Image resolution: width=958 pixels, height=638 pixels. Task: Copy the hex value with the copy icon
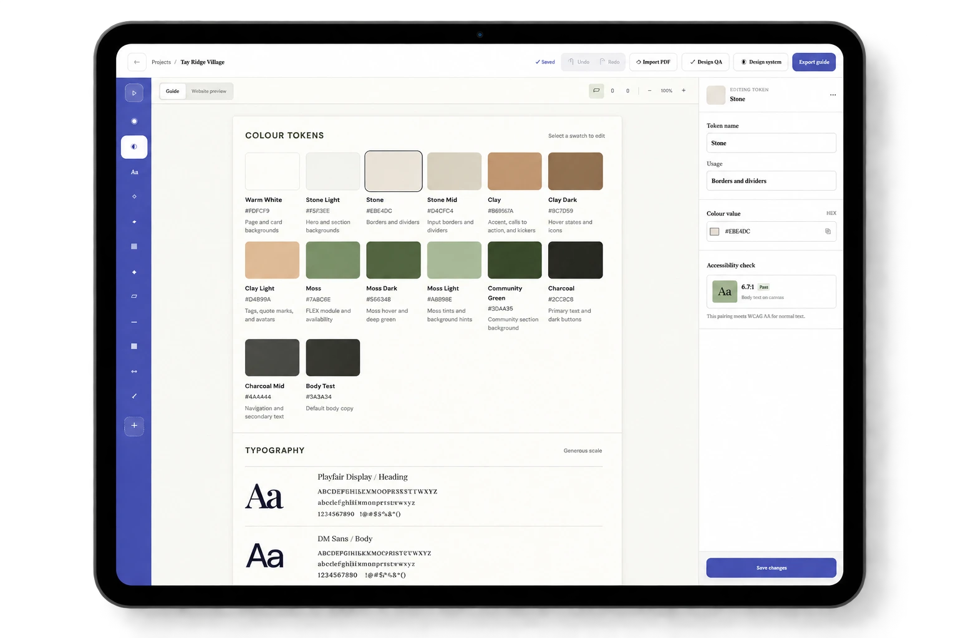point(828,231)
